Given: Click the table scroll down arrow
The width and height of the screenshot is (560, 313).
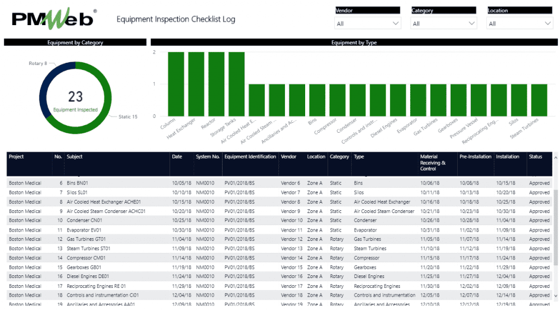Looking at the screenshot, I should [x=556, y=296].
